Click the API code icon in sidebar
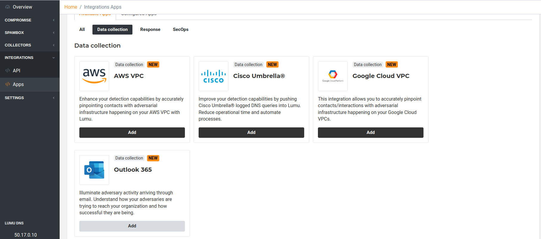The image size is (541, 239). [x=8, y=71]
